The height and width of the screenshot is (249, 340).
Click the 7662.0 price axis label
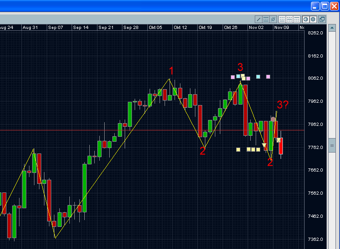click(315, 170)
